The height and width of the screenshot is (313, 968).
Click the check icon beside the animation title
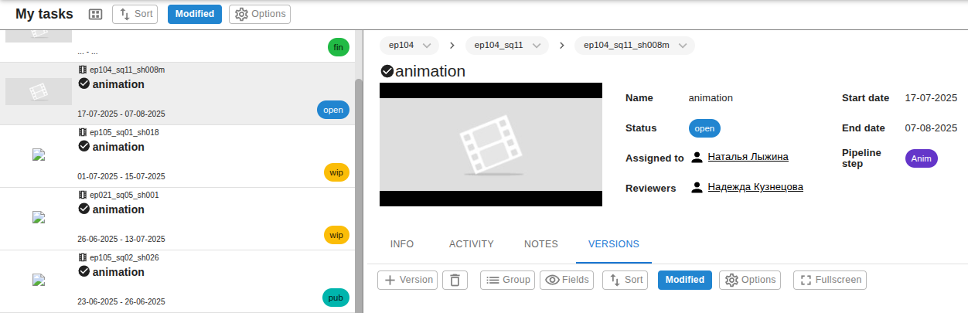[x=387, y=71]
